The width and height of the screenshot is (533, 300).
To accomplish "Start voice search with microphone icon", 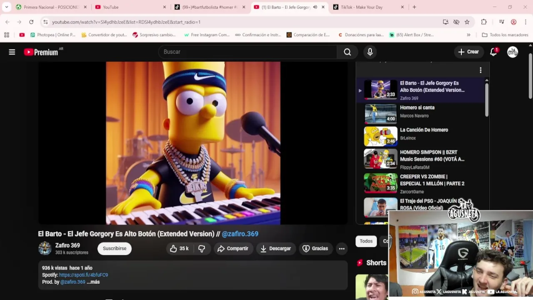I will click(x=370, y=52).
